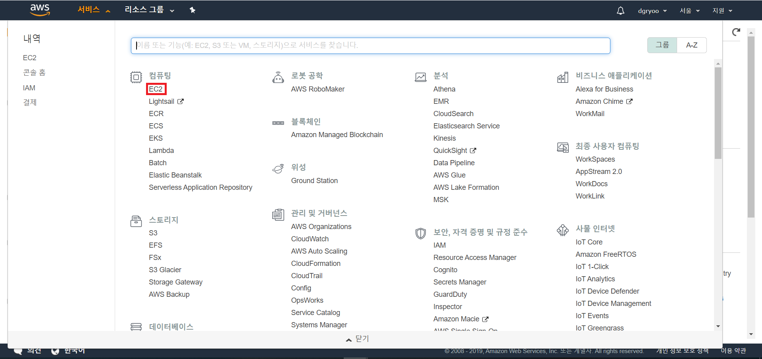762x359 pixels.
Task: Open 이용 약관 terms of use link
Action: (733, 351)
